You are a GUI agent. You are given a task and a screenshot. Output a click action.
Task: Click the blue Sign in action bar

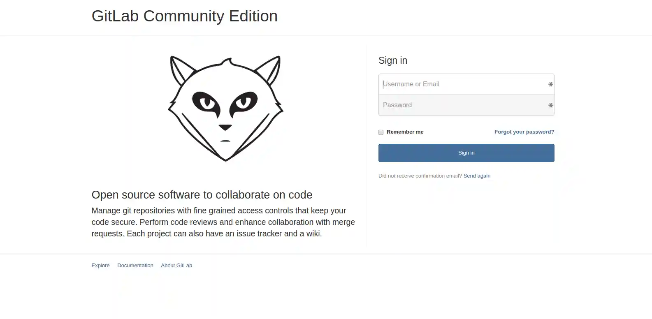(466, 153)
